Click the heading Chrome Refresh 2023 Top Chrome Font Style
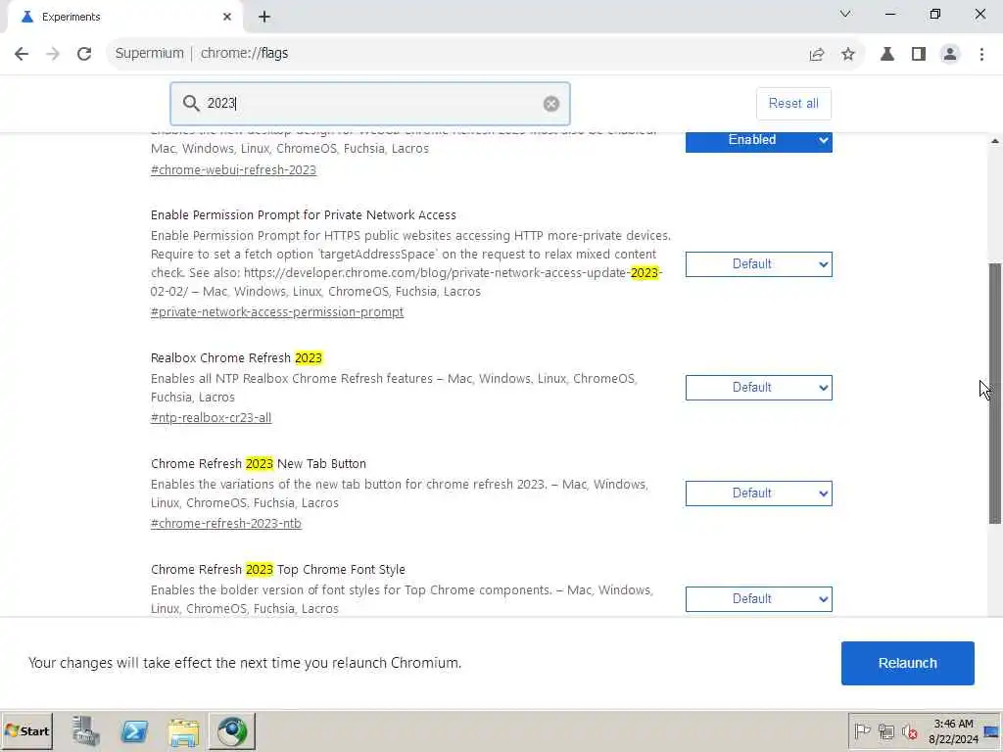The height and width of the screenshot is (752, 1003). [278, 569]
